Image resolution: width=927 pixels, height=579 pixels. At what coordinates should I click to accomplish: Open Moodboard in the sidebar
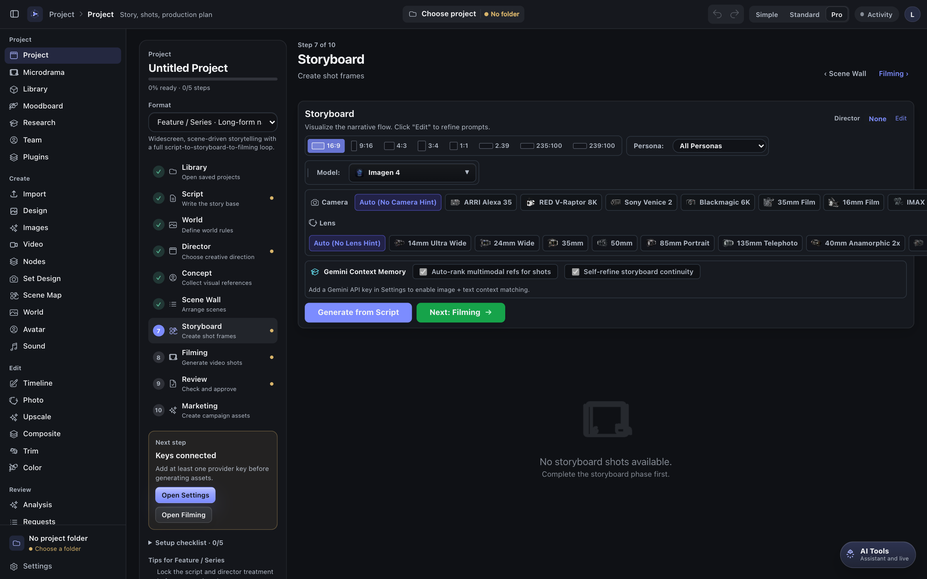[63, 106]
